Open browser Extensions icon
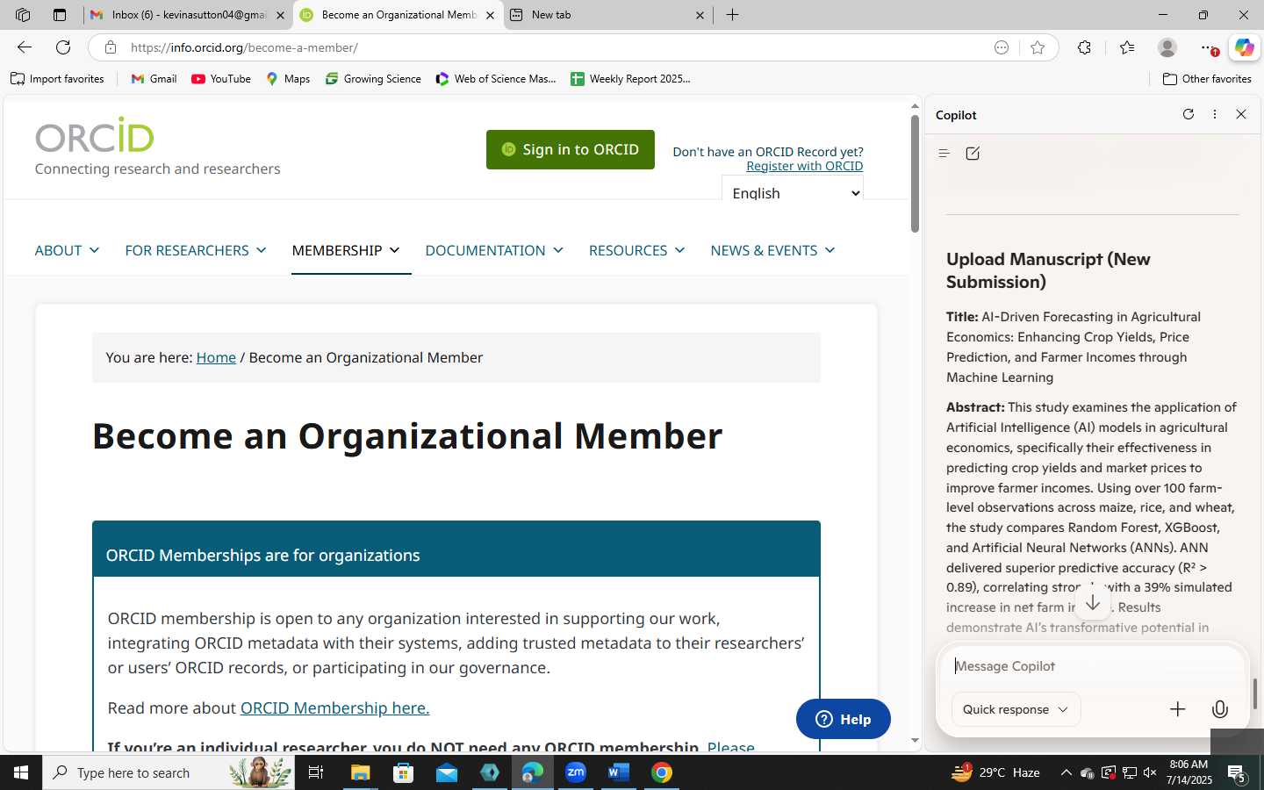This screenshot has height=790, width=1264. pyautogui.click(x=1085, y=47)
